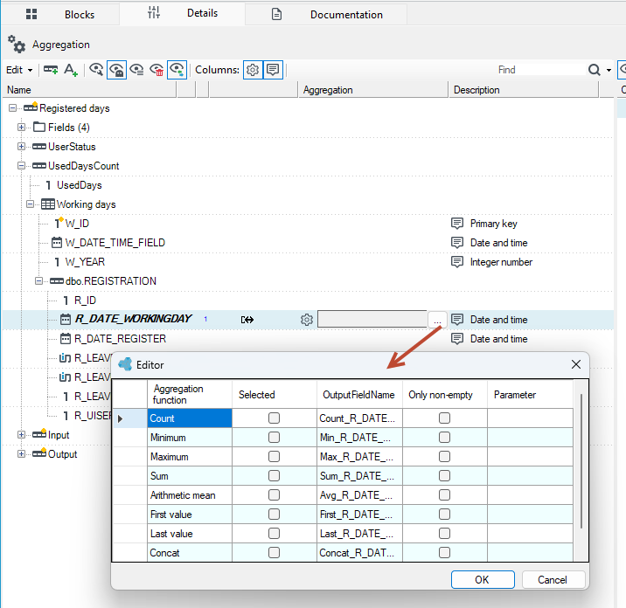626x608 pixels.
Task: Click the Name column header
Action: tap(90, 90)
